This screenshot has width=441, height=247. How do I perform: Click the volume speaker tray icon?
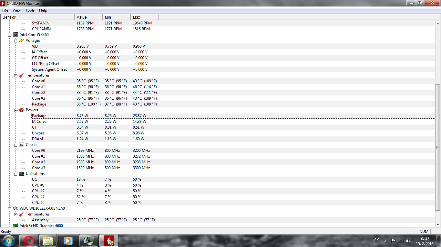click(409, 241)
